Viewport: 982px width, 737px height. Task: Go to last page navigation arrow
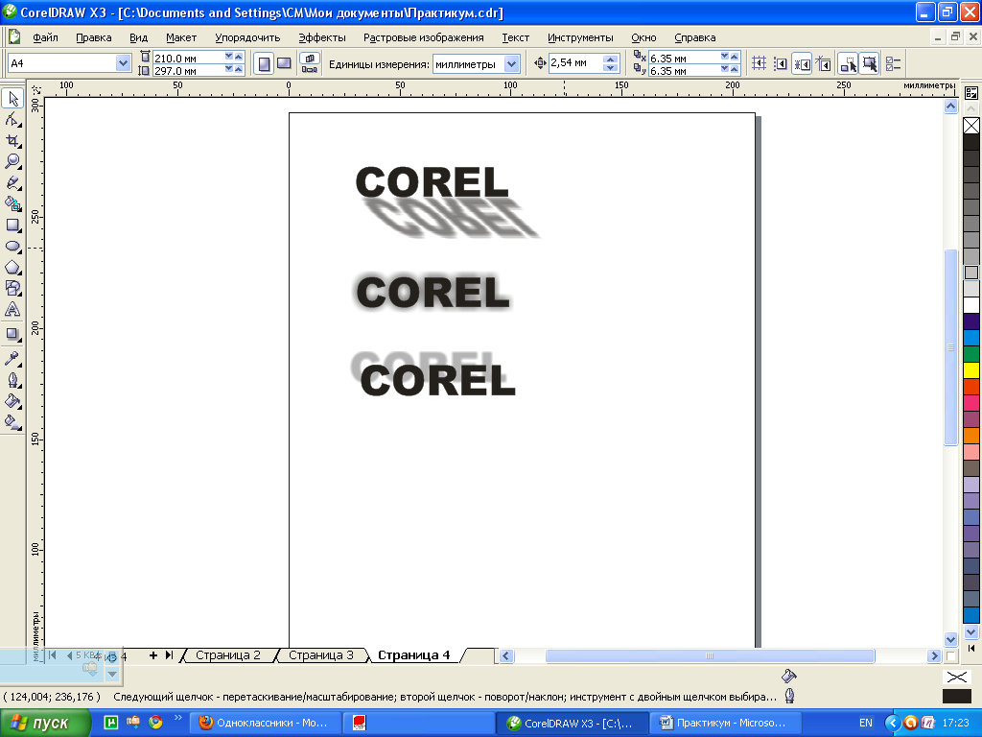click(169, 655)
